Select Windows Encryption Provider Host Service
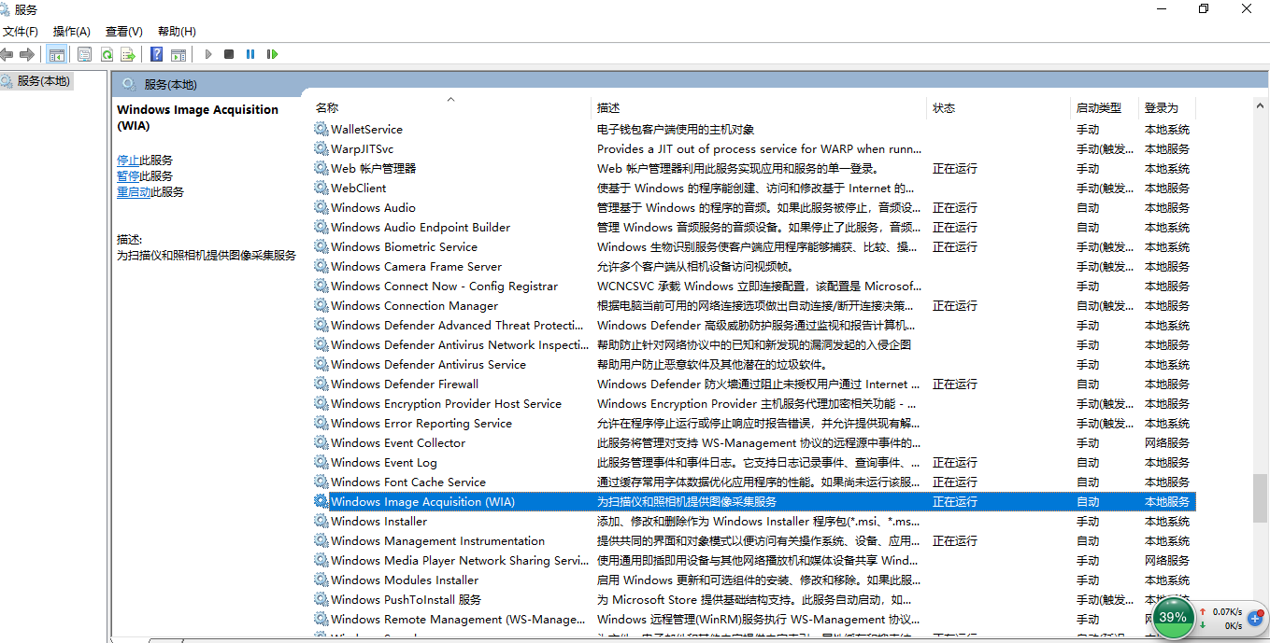This screenshot has height=643, width=1270. pyautogui.click(x=754, y=403)
